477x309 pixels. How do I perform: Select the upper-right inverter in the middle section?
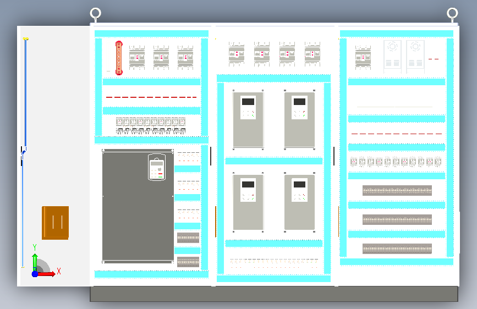click(299, 120)
